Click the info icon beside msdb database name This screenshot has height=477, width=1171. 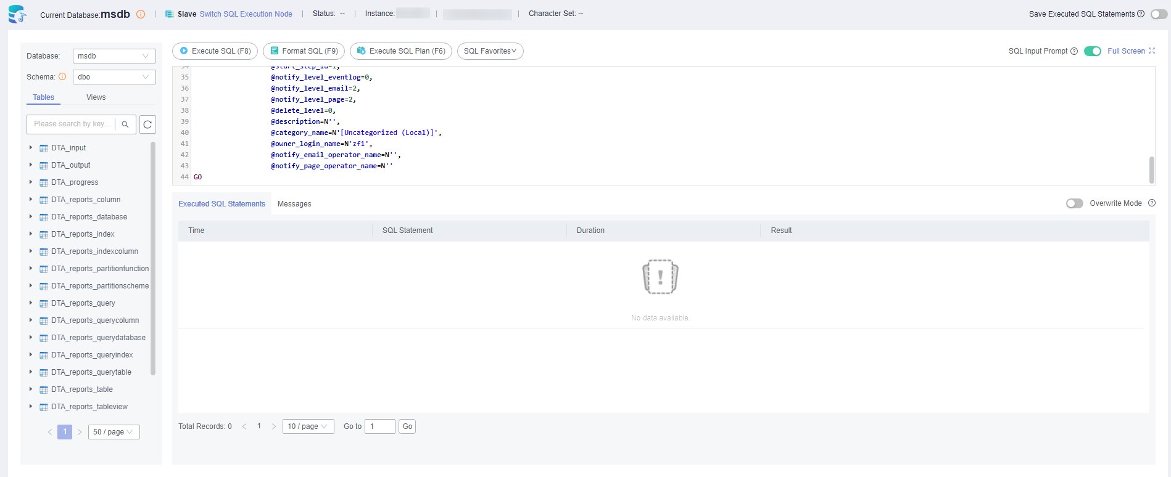tap(141, 14)
